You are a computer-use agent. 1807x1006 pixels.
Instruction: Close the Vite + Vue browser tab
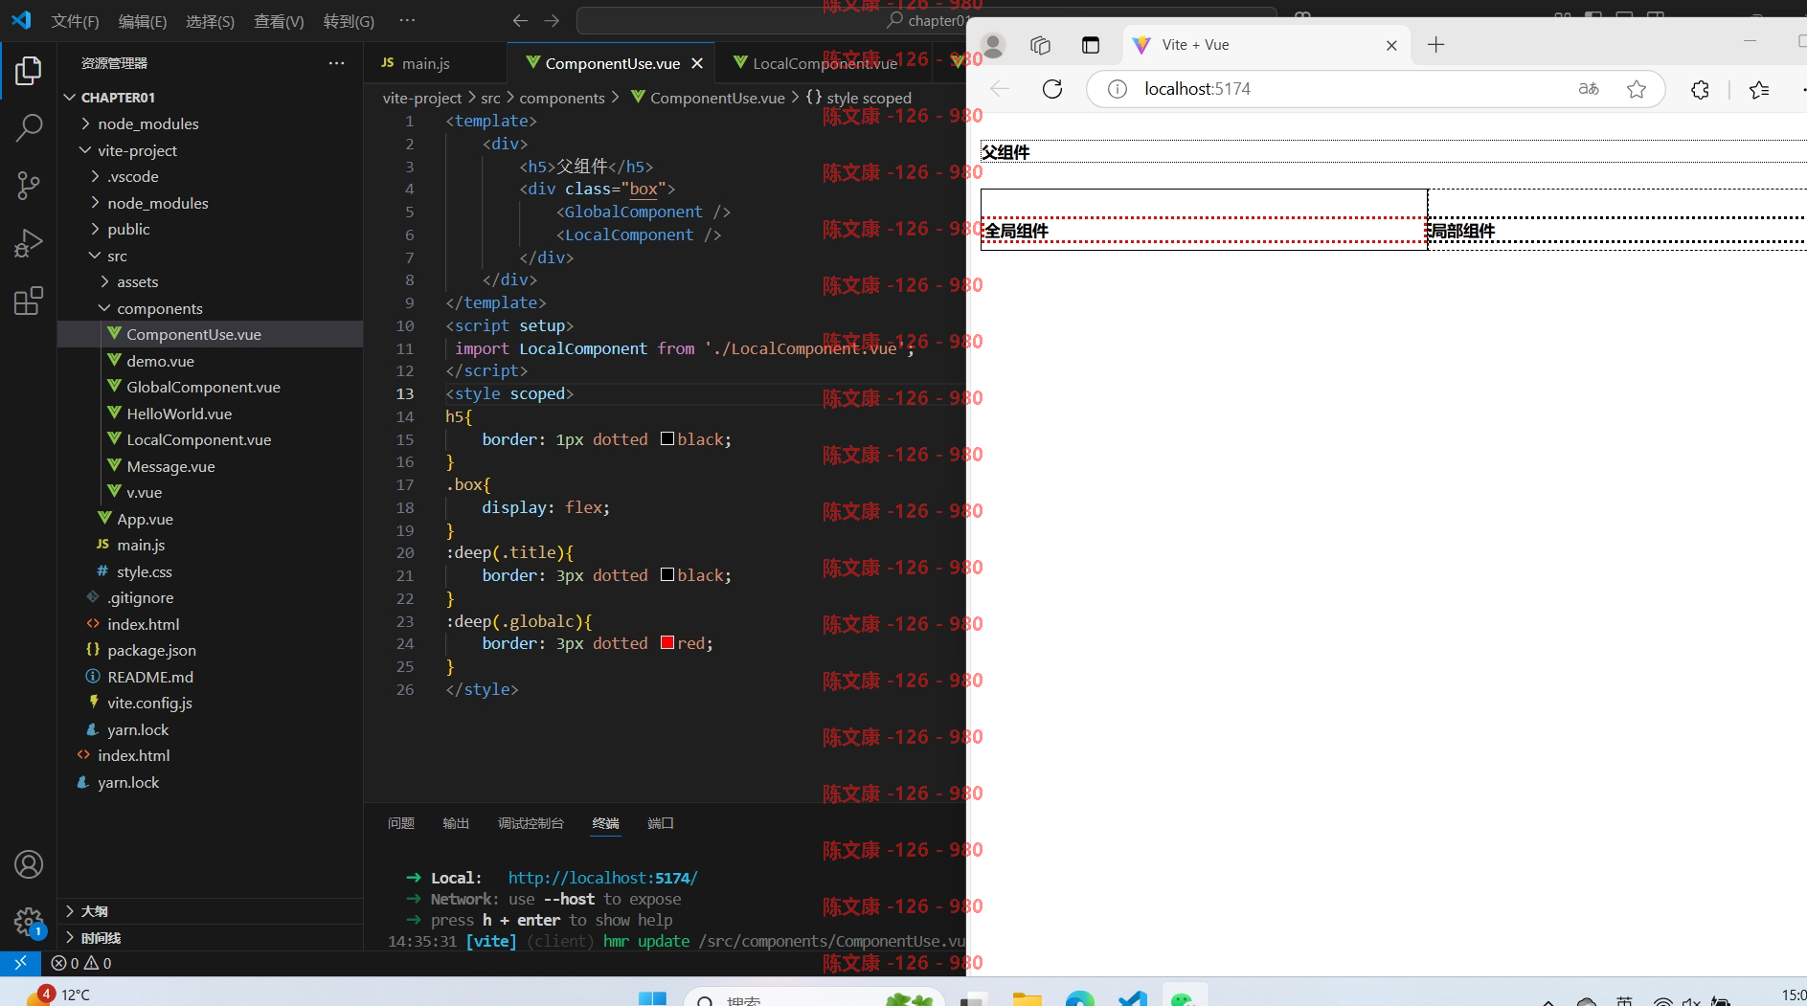tap(1391, 45)
